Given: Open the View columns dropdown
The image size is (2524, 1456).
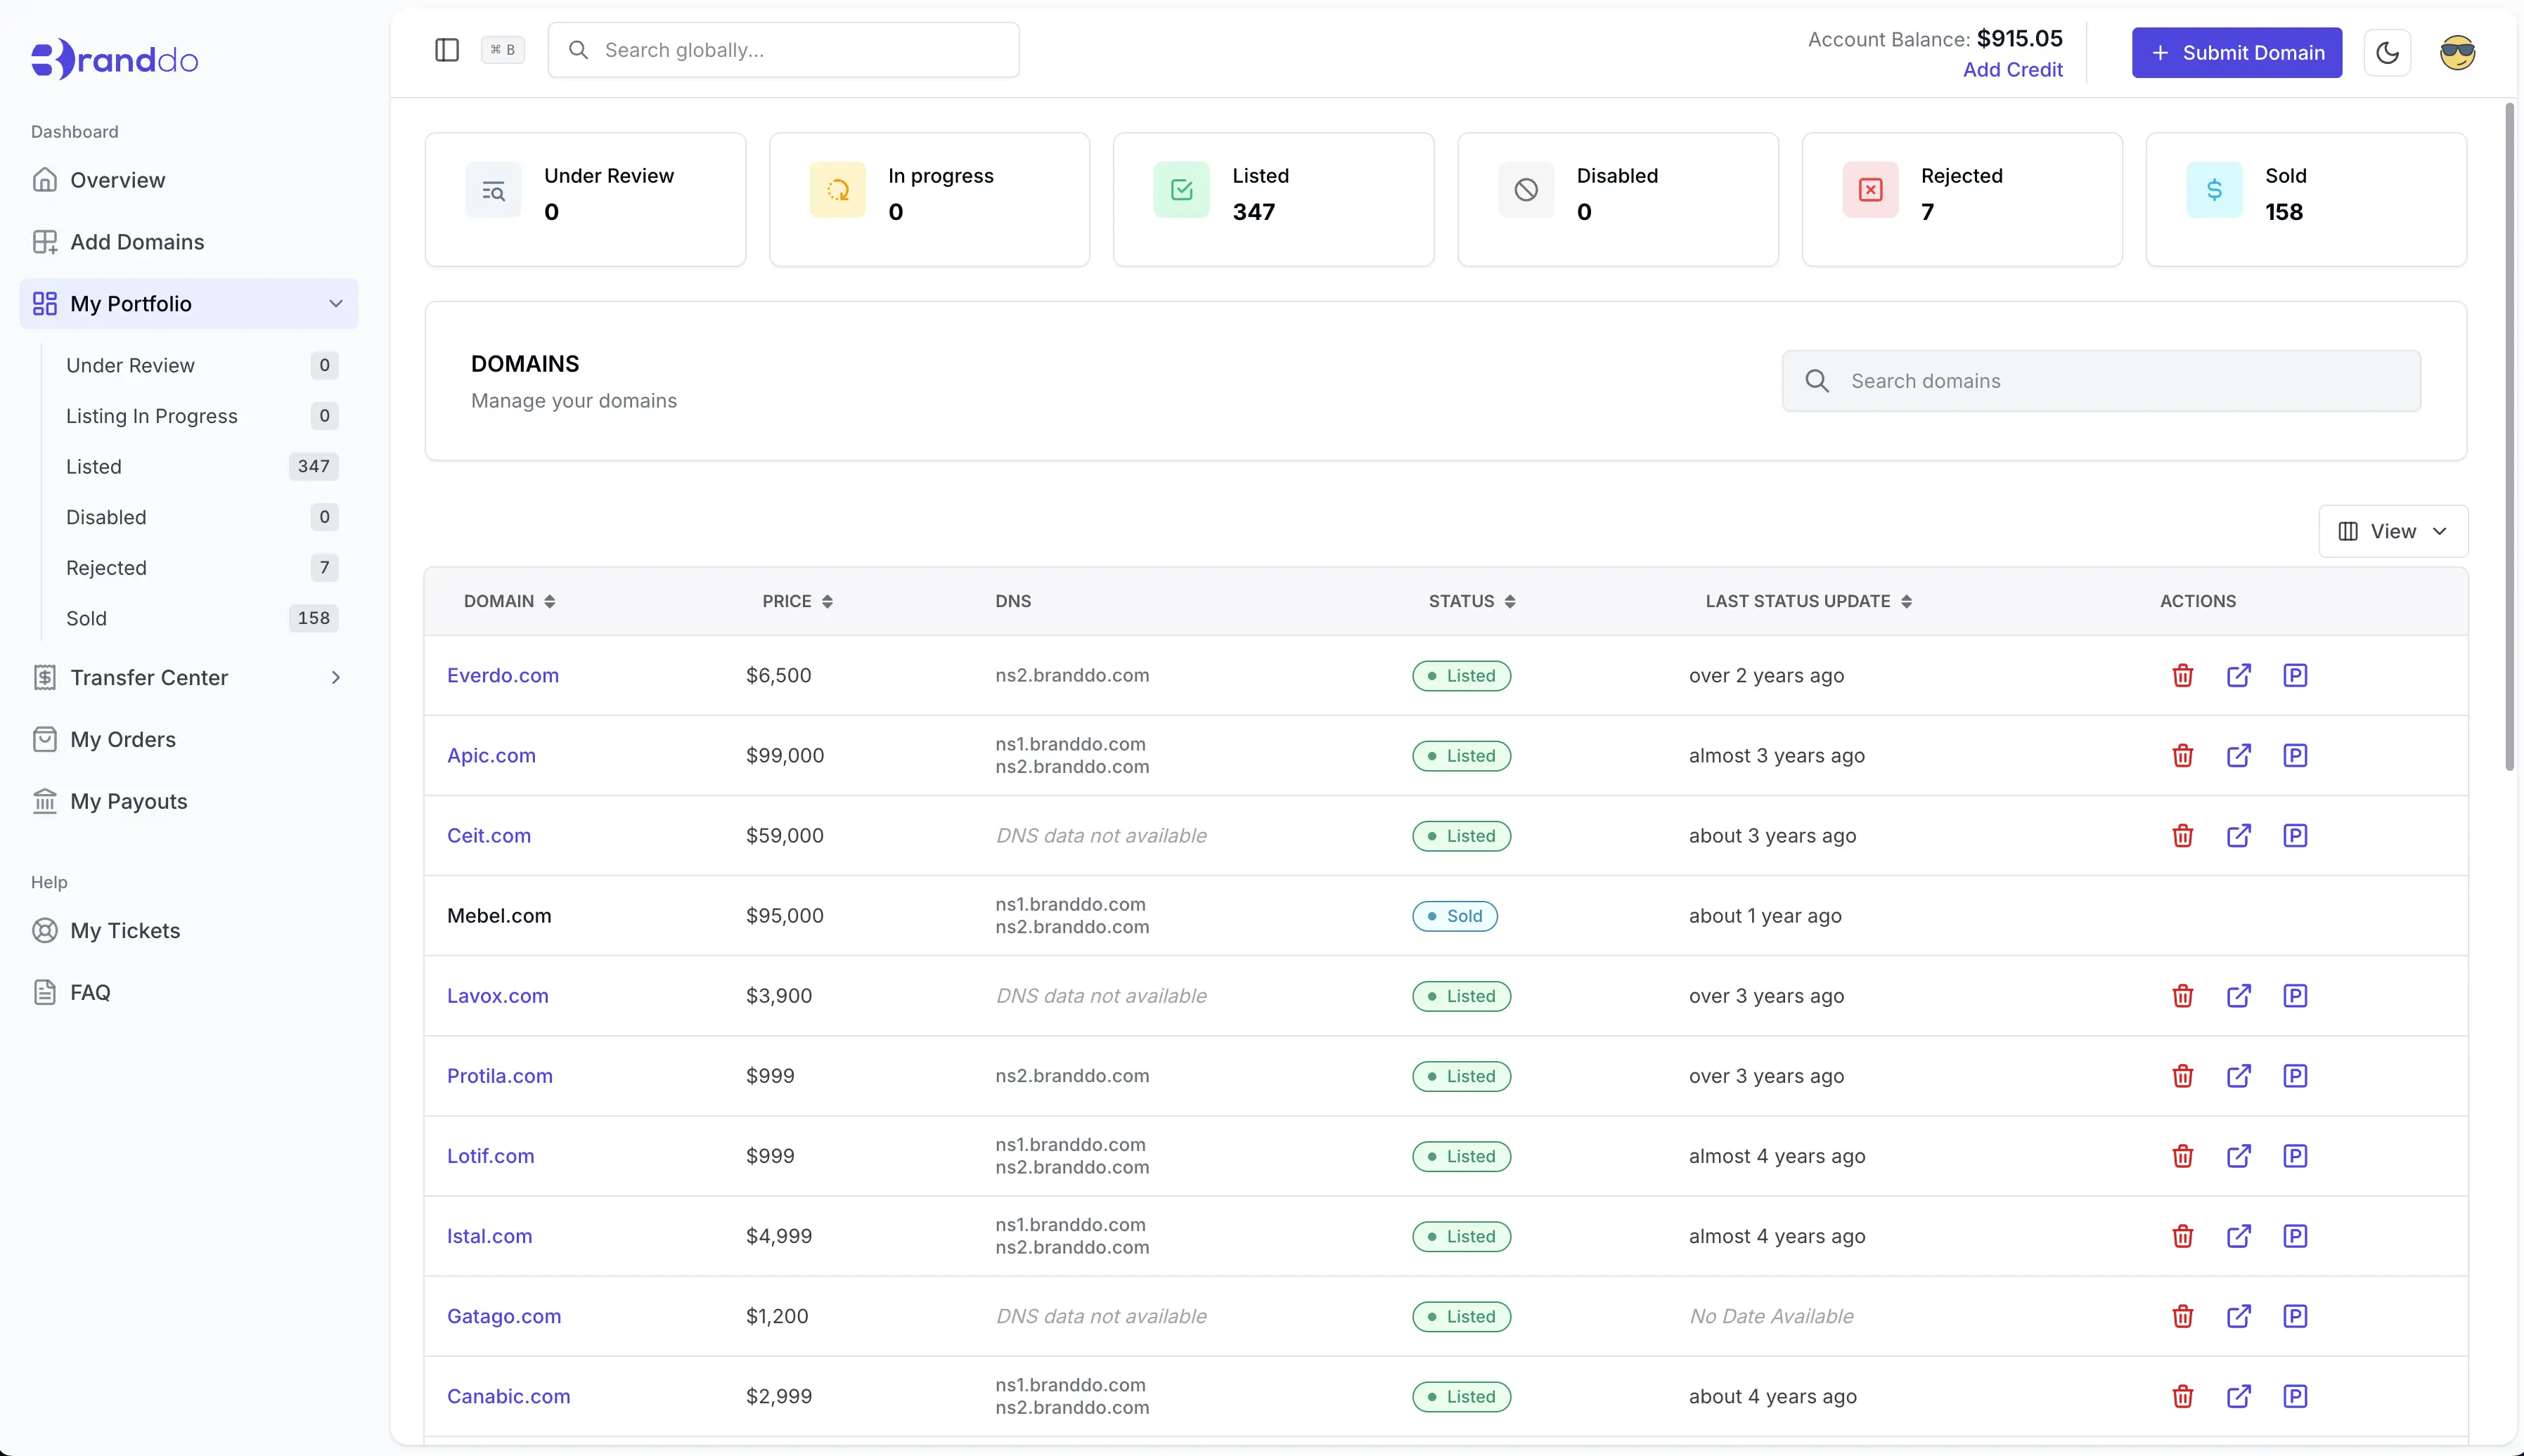Looking at the screenshot, I should pyautogui.click(x=2392, y=531).
